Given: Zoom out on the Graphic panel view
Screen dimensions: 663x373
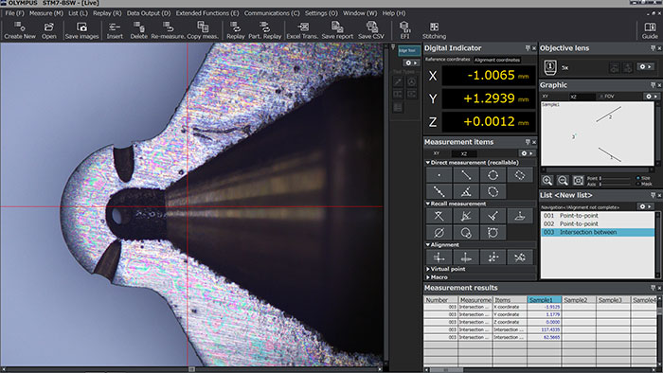Looking at the screenshot, I should (563, 181).
